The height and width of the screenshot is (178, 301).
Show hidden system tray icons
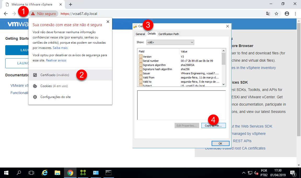click(x=244, y=173)
